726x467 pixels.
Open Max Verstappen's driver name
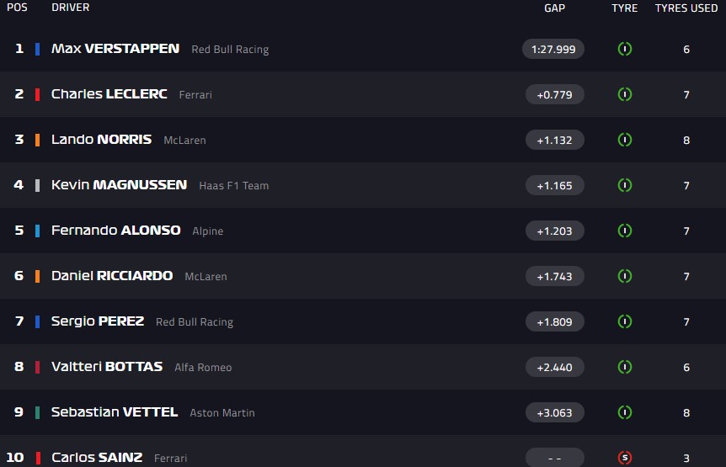[115, 49]
